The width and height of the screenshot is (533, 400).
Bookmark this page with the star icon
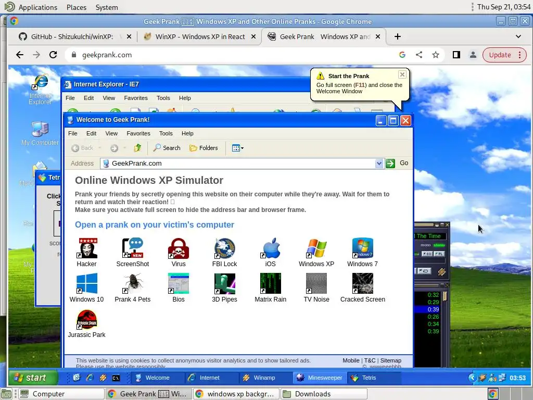(436, 55)
